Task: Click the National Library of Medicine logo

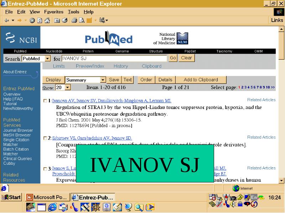Action: [x=171, y=38]
